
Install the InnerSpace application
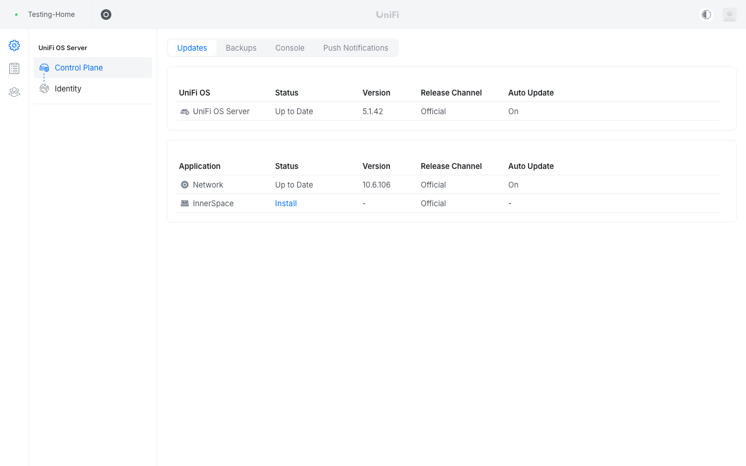[x=286, y=203]
